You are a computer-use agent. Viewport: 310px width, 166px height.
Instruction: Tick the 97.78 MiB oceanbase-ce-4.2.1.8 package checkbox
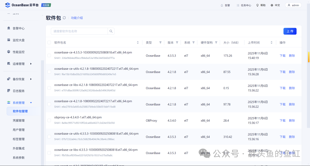49,104
